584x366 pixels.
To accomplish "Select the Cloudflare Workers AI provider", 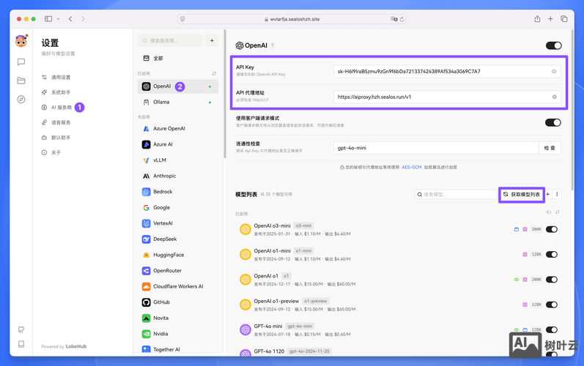I will pyautogui.click(x=178, y=286).
